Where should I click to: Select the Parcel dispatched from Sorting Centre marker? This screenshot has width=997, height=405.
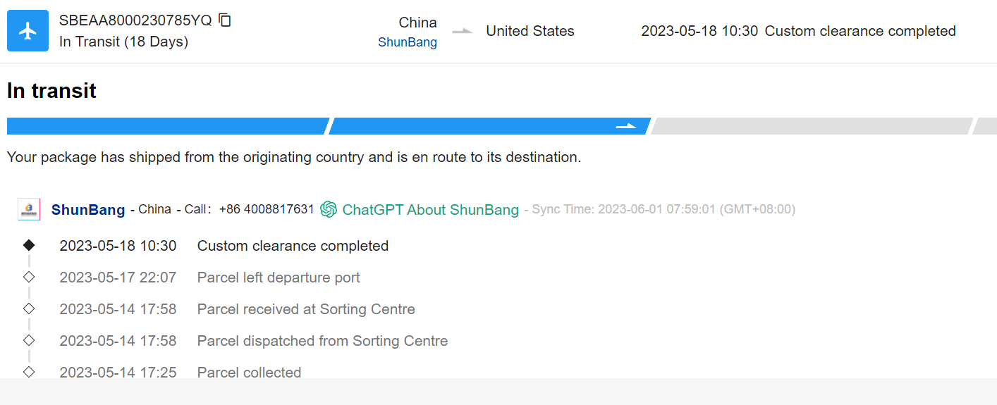pos(29,340)
